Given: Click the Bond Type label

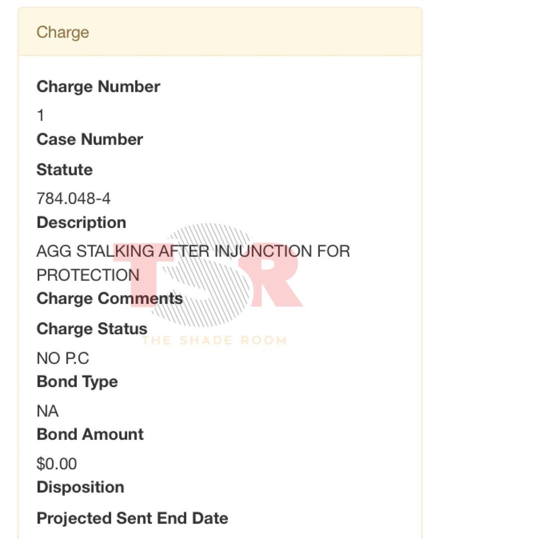Looking at the screenshot, I should click(x=77, y=382).
